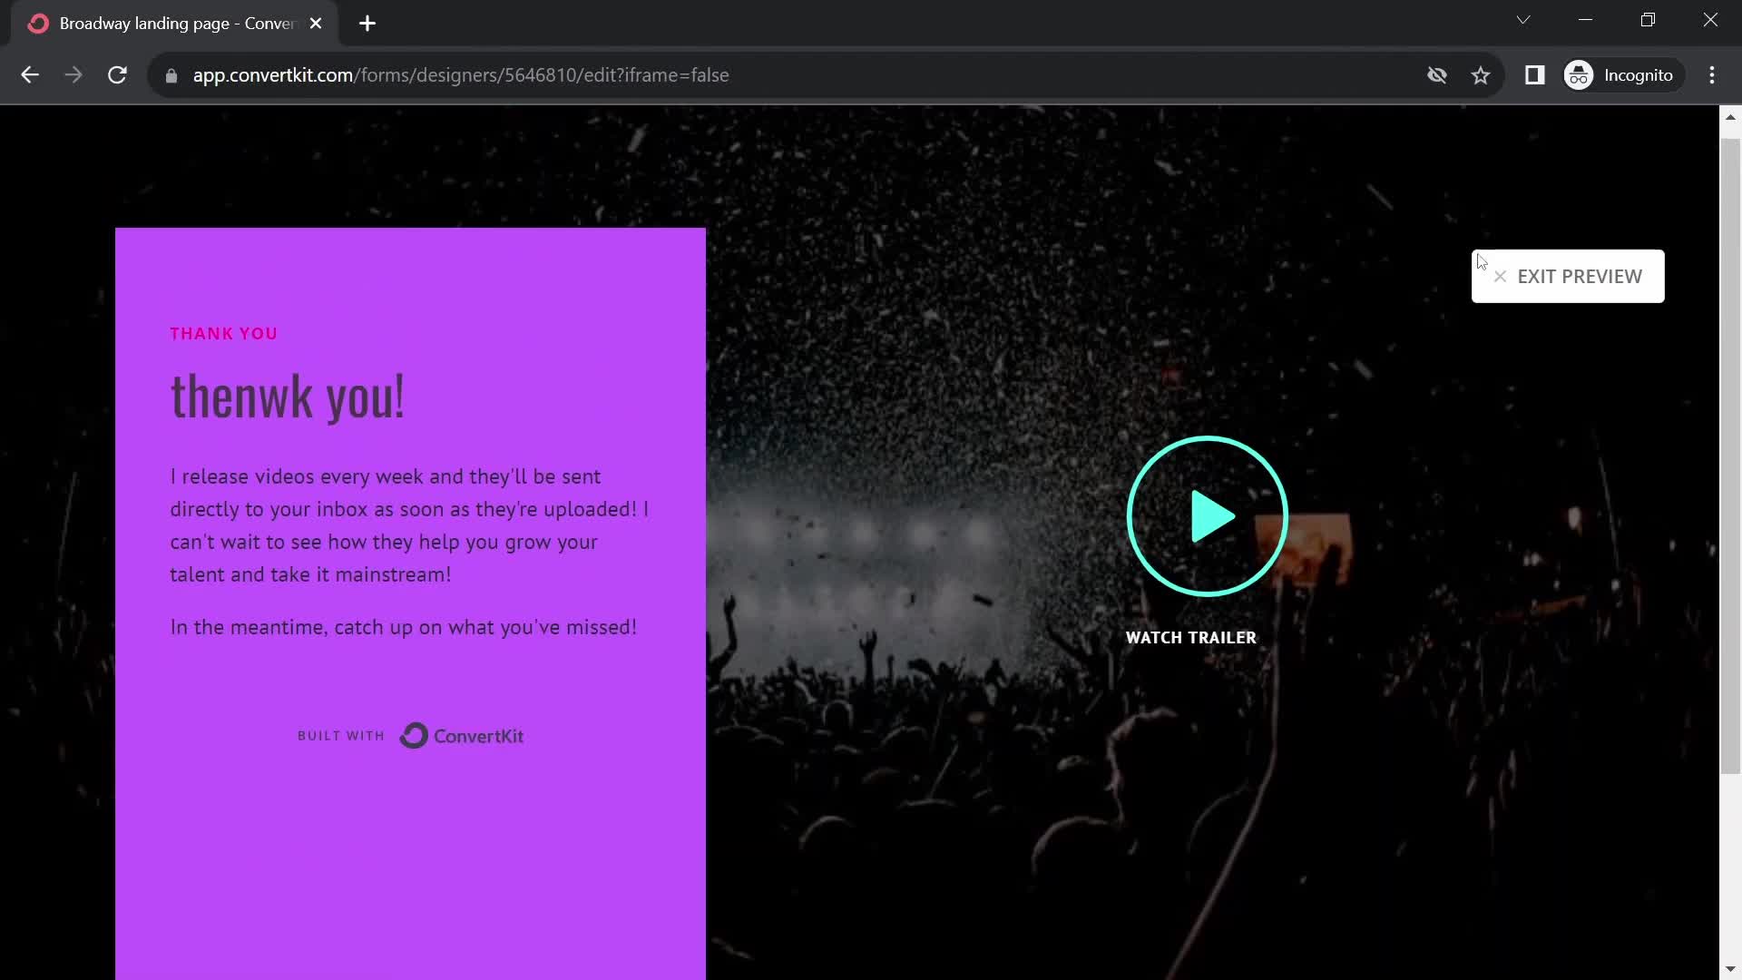Click the Watch Trailer label
This screenshot has height=980, width=1742.
[x=1191, y=638]
